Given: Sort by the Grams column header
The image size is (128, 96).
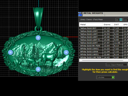Looking at the screenshot, I should [108, 25].
